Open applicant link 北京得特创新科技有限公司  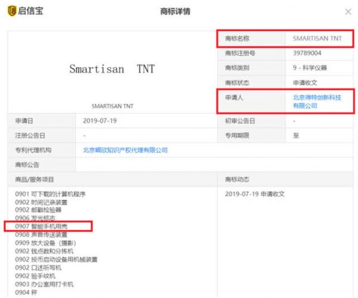click(317, 101)
